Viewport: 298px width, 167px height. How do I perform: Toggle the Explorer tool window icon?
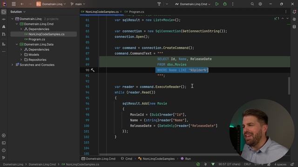click(x=4, y=12)
